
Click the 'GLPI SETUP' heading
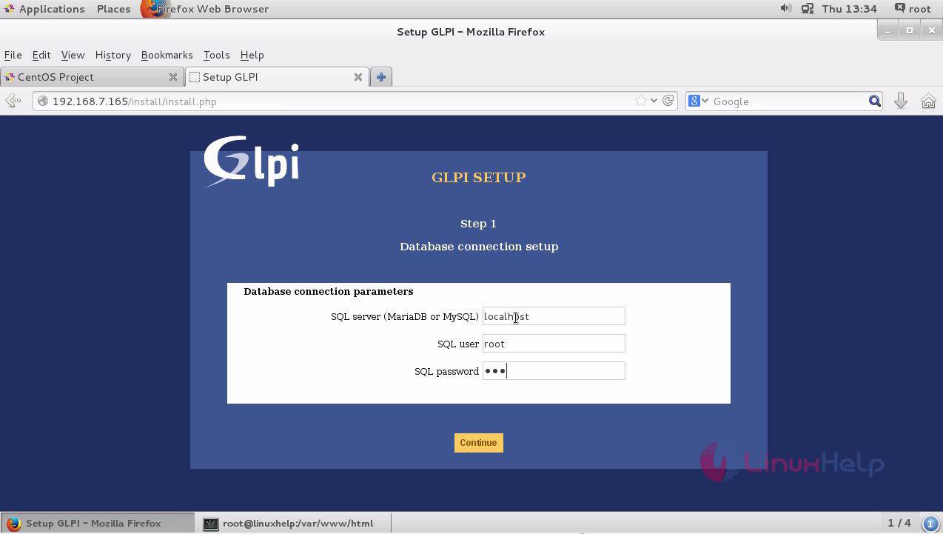[479, 177]
